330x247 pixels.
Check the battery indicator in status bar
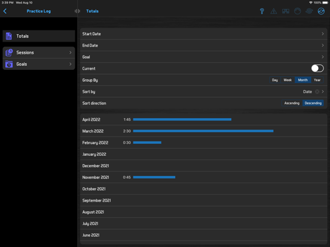coord(325,2)
